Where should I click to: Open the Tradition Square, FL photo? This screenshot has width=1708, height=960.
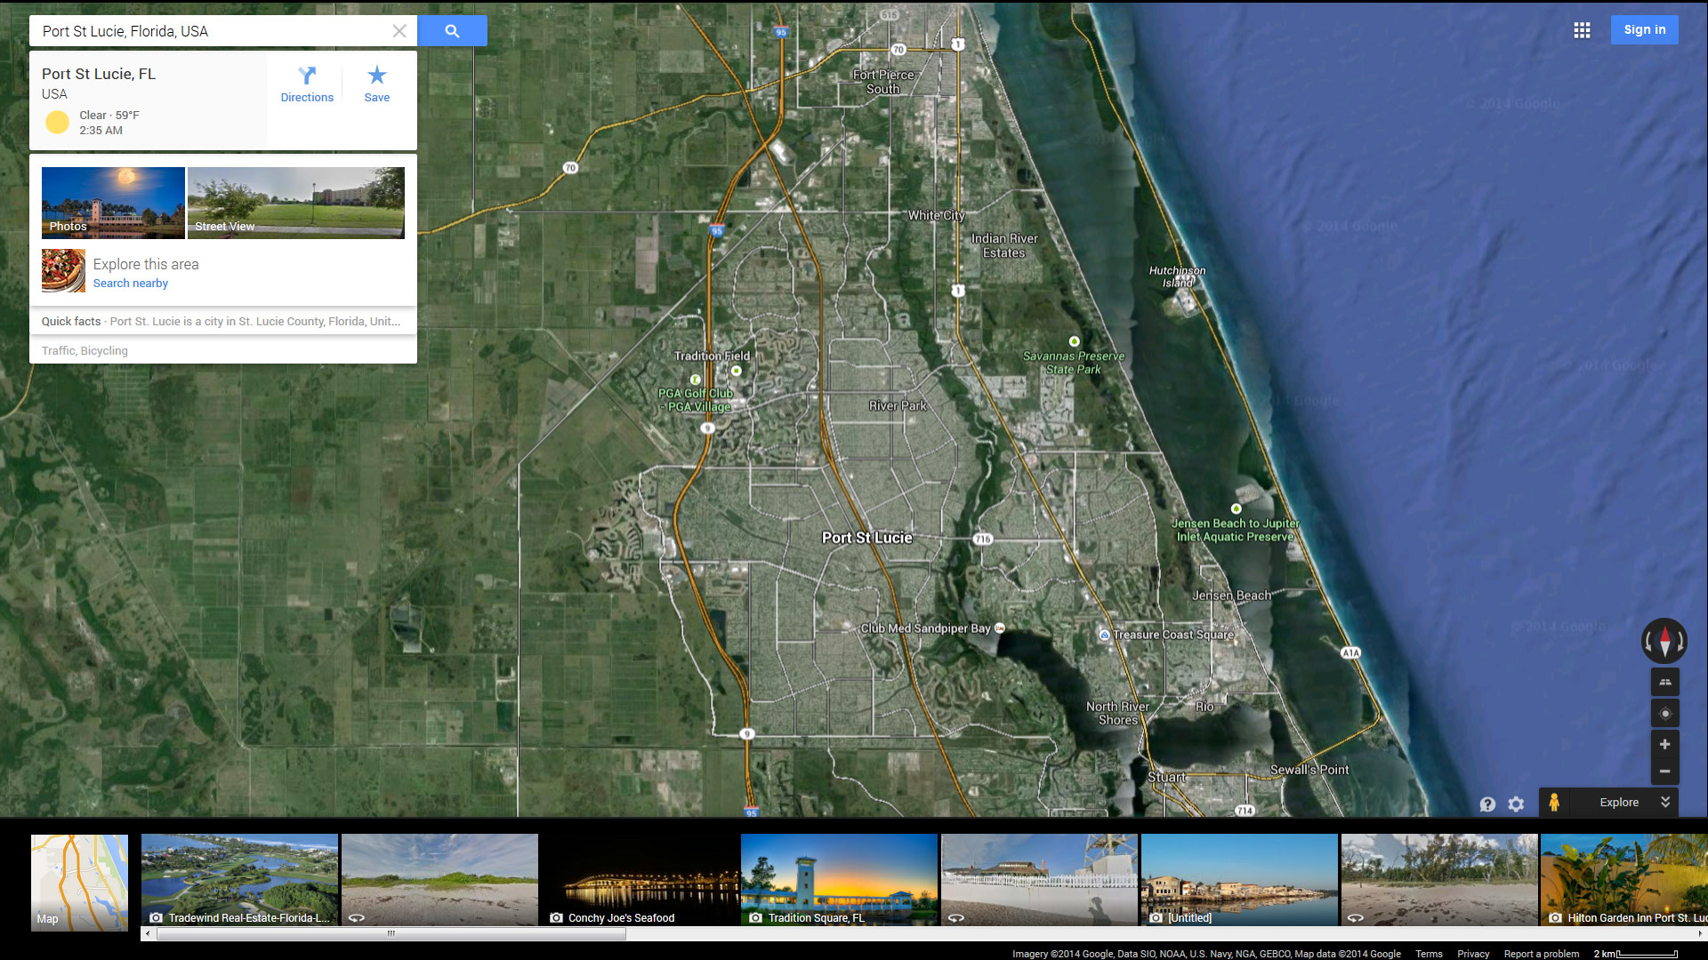pos(839,880)
